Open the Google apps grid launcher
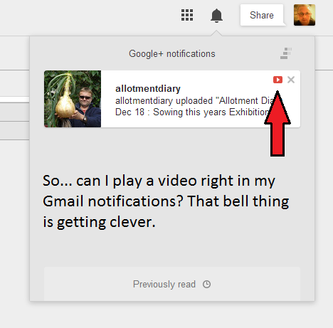 [187, 15]
